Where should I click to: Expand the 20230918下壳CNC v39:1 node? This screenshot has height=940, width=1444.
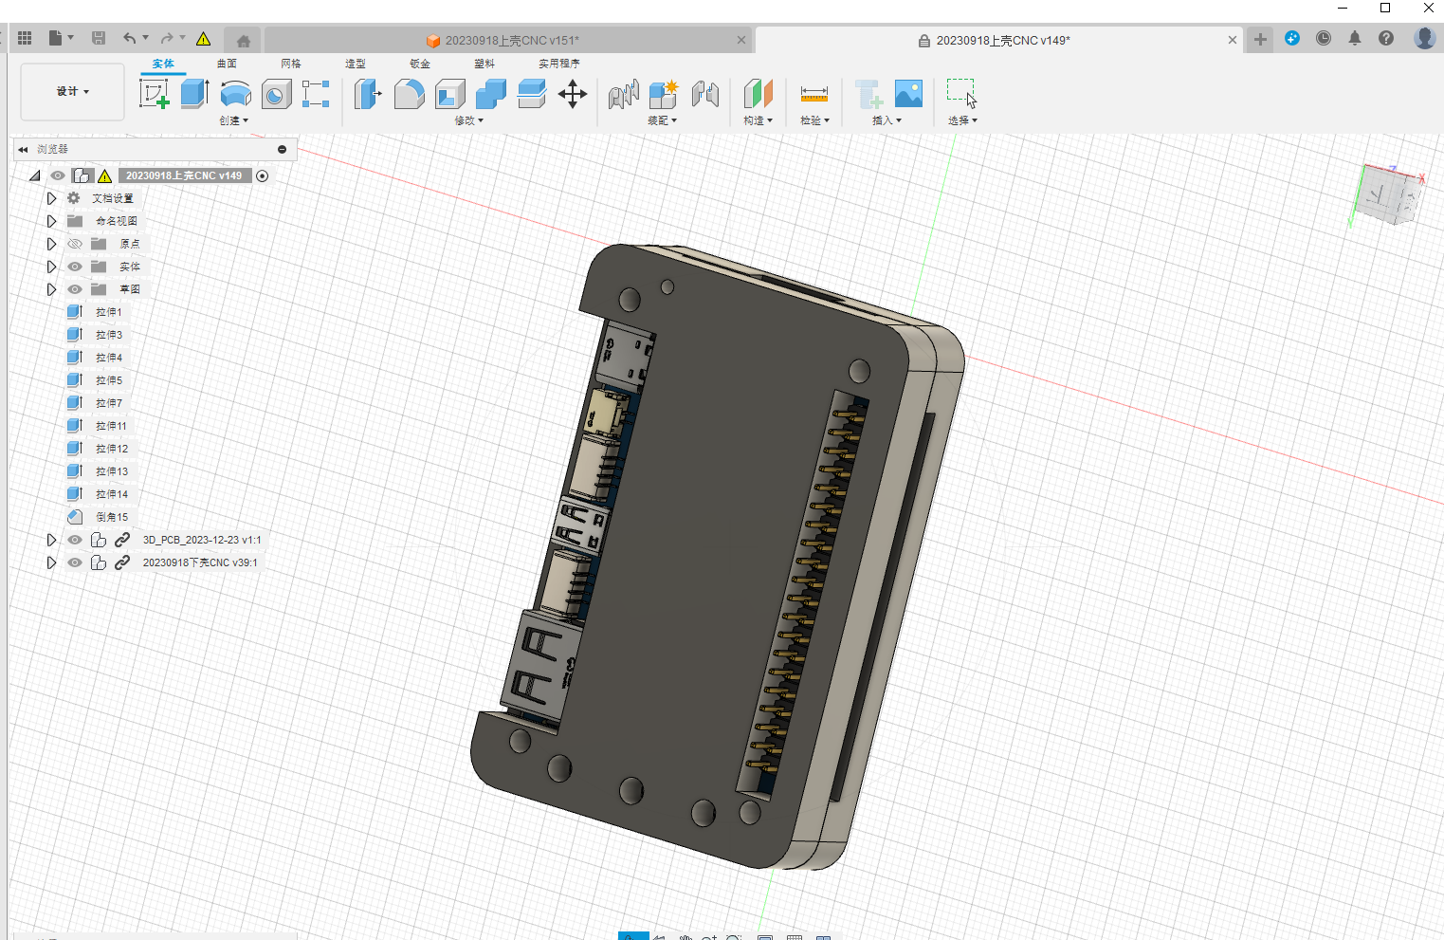pyautogui.click(x=52, y=562)
